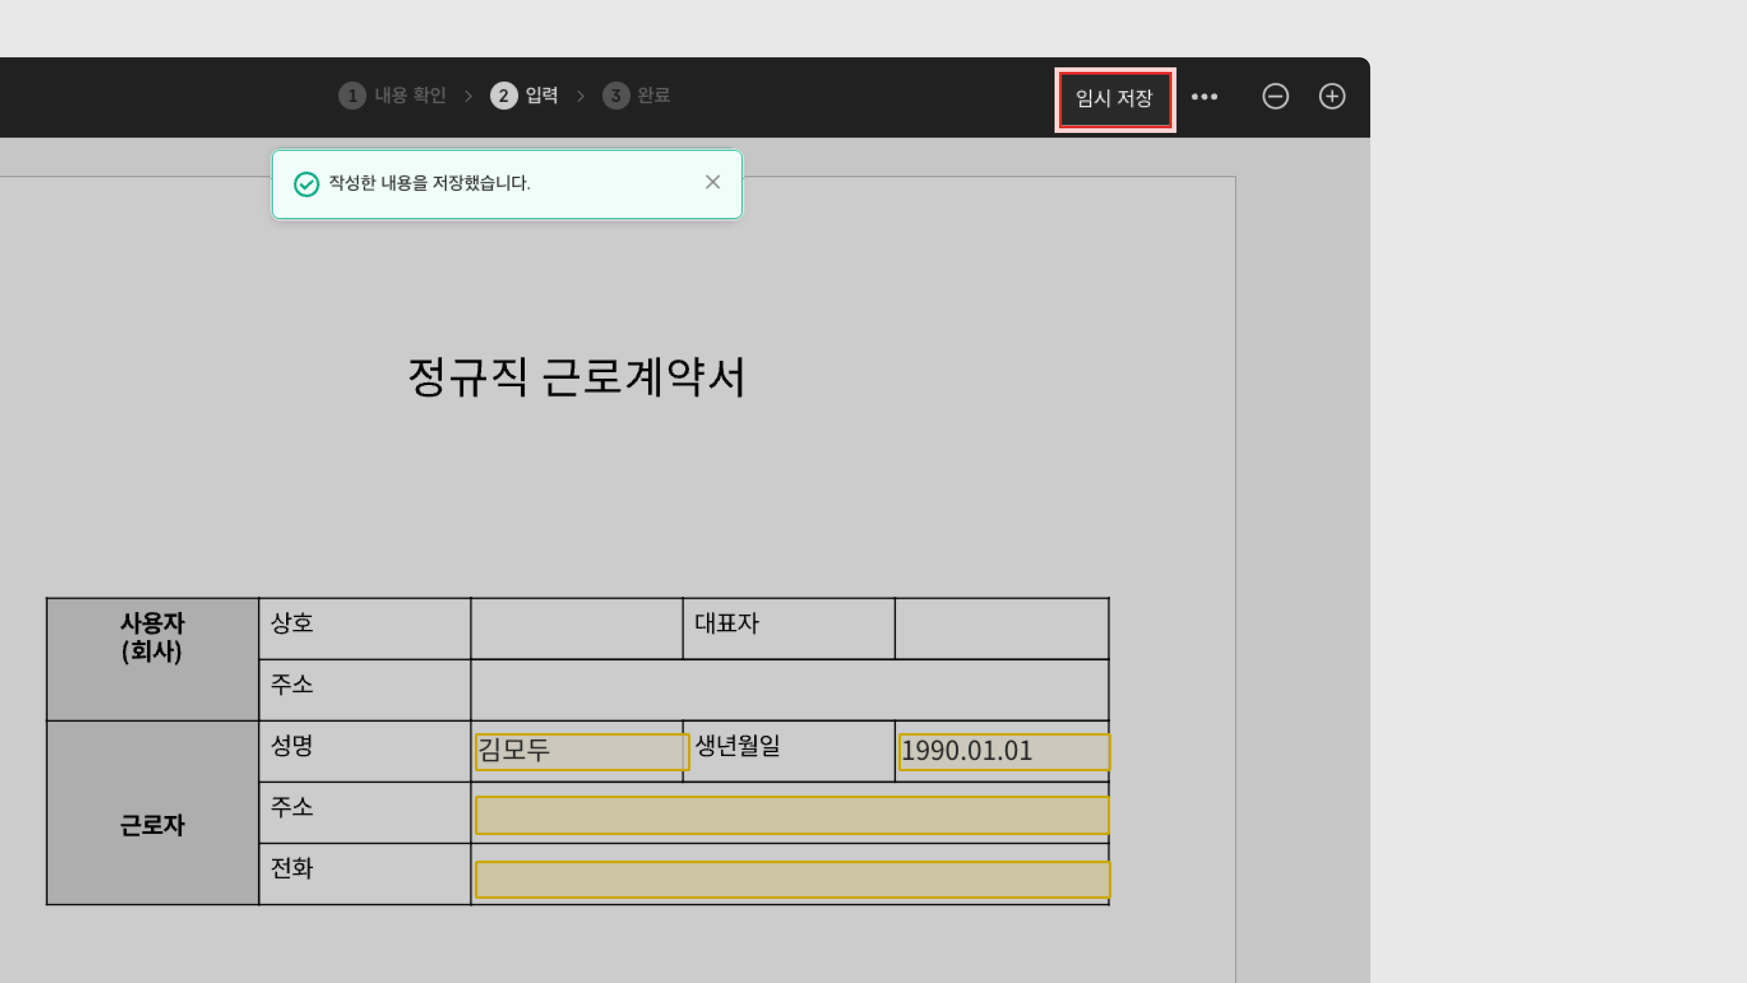
Task: Click the 상호 value cell in table
Action: (x=576, y=628)
